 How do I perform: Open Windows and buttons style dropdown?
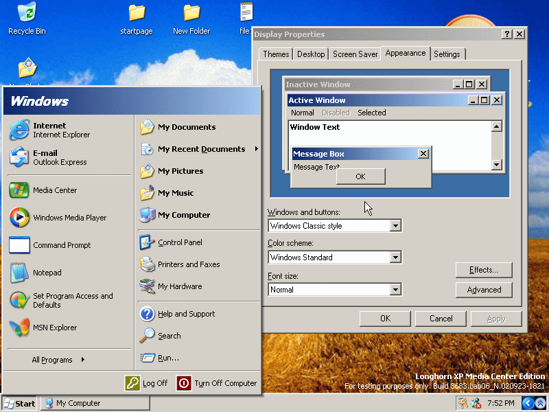(395, 226)
